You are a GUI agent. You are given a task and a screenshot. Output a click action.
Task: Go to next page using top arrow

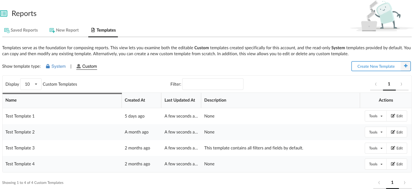coord(401,84)
